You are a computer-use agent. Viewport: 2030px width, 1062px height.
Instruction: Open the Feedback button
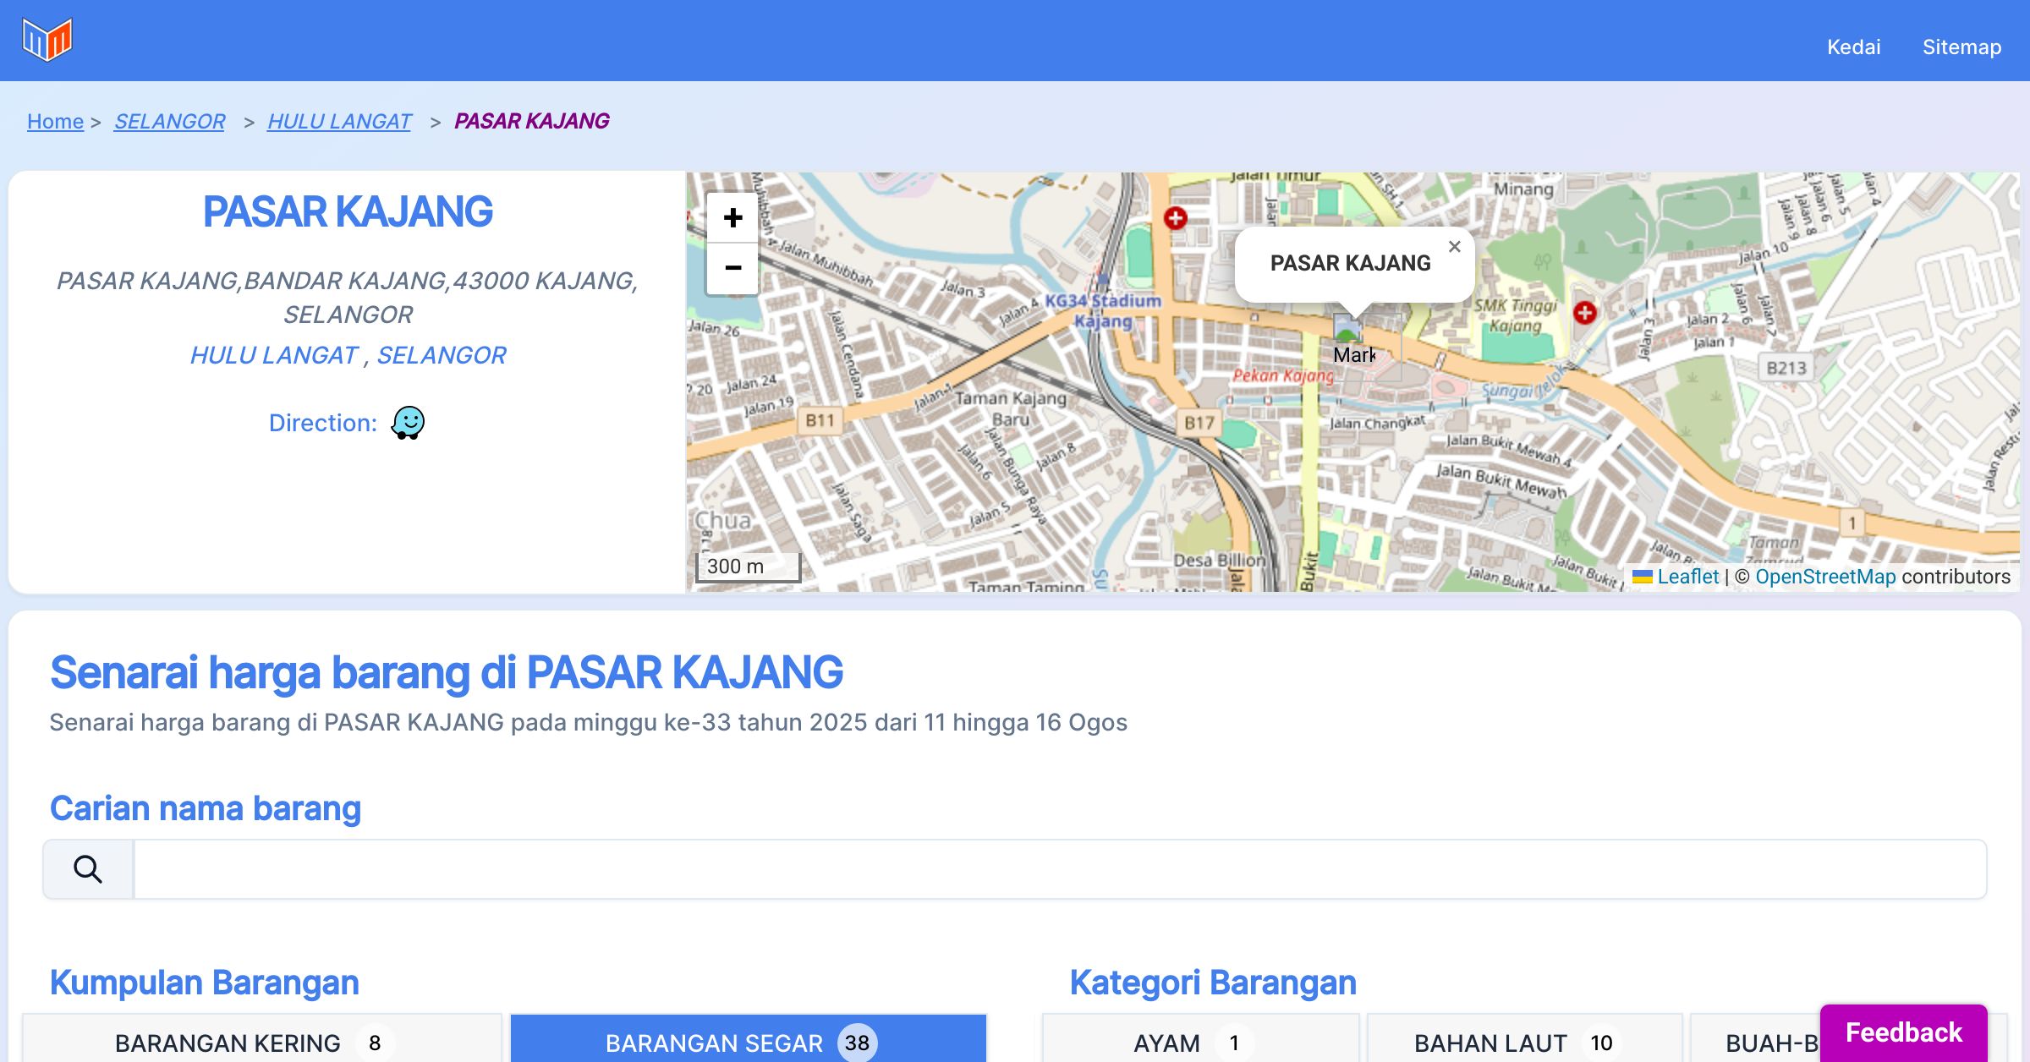pyautogui.click(x=1903, y=1032)
